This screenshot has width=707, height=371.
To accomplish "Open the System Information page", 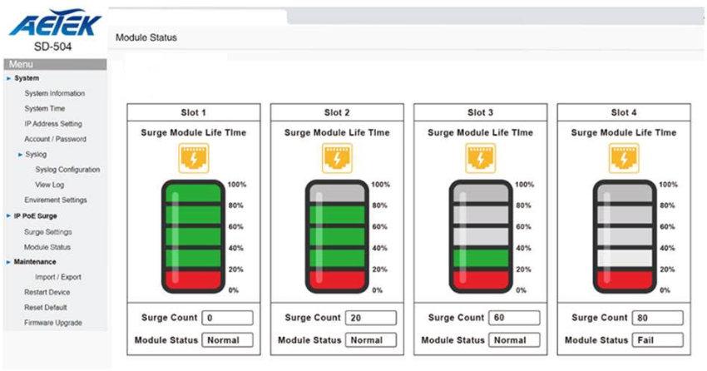I will click(55, 93).
